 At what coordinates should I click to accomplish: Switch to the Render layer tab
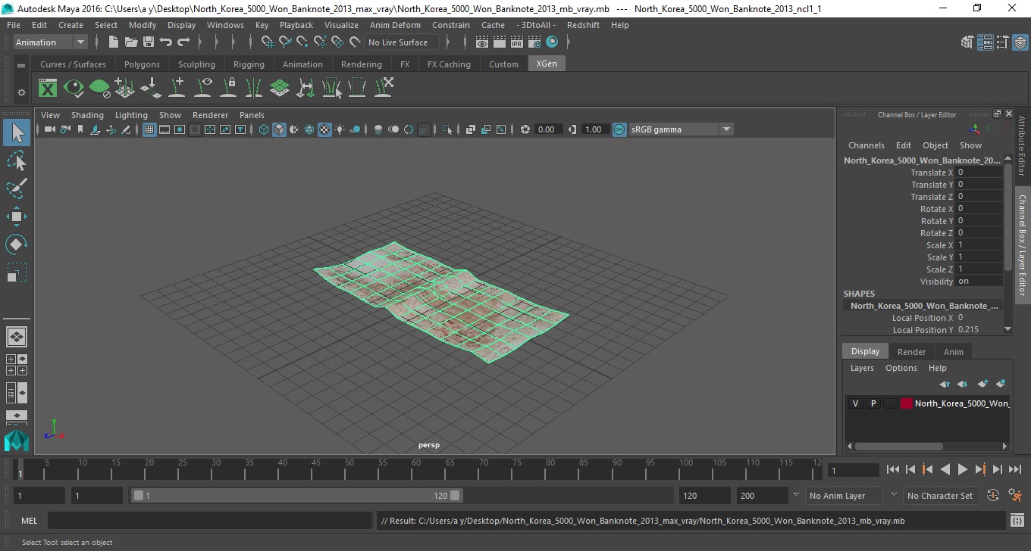[x=911, y=352]
